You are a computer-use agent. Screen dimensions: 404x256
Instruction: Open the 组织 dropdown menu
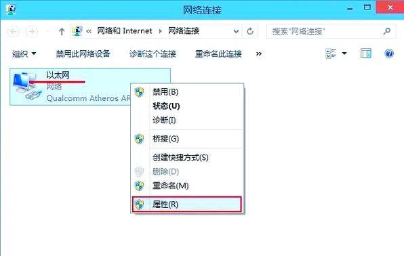(x=24, y=54)
